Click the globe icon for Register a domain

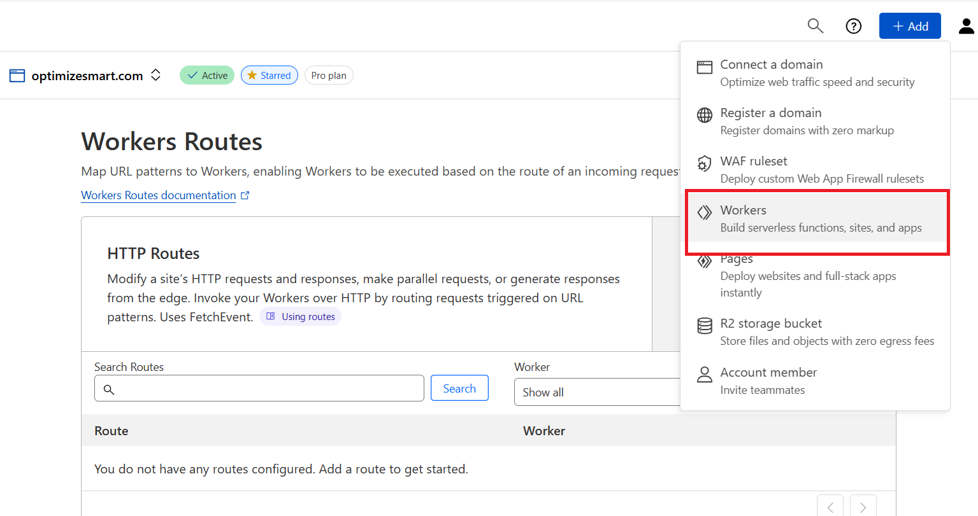click(704, 115)
